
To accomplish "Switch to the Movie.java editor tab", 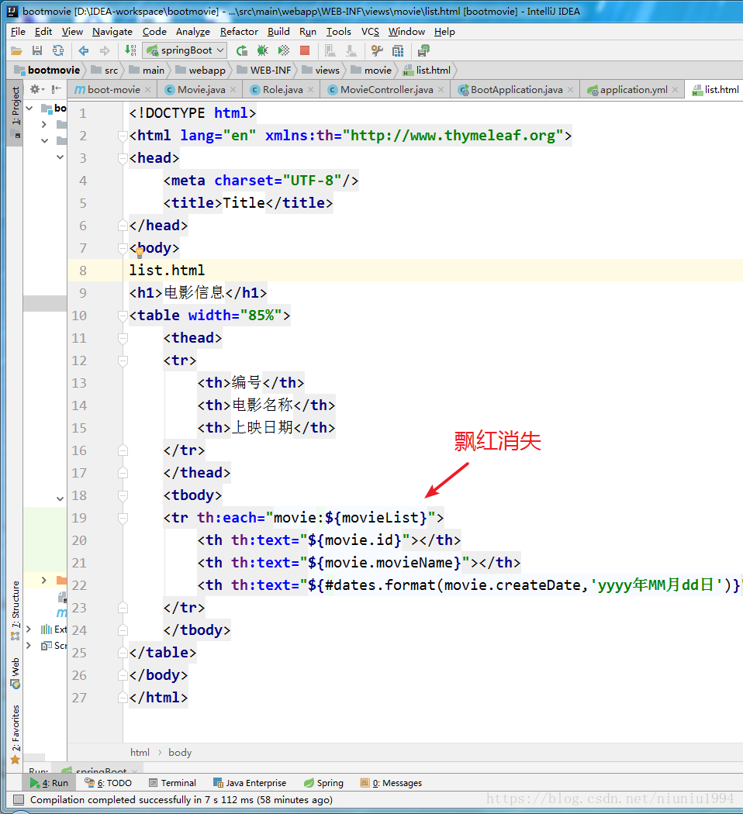I will [201, 90].
